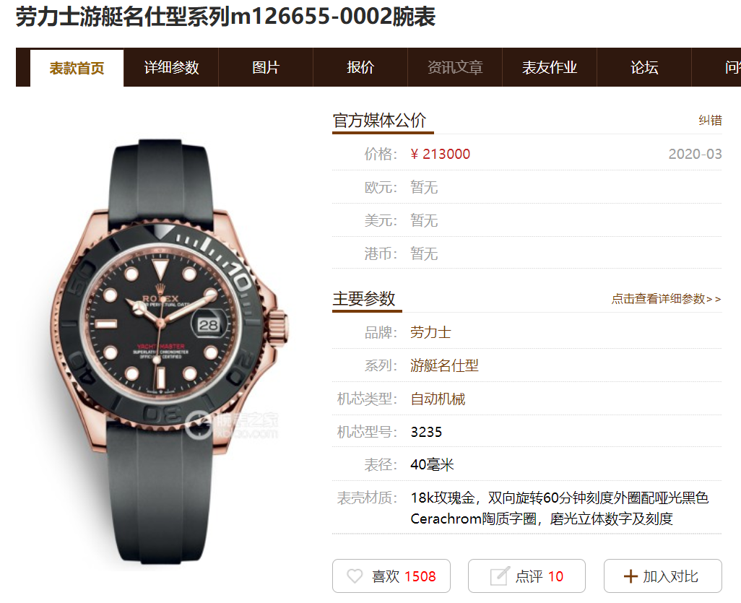Screen dimensions: 741x603
Task: Open the 图片 tab
Action: [x=266, y=68]
